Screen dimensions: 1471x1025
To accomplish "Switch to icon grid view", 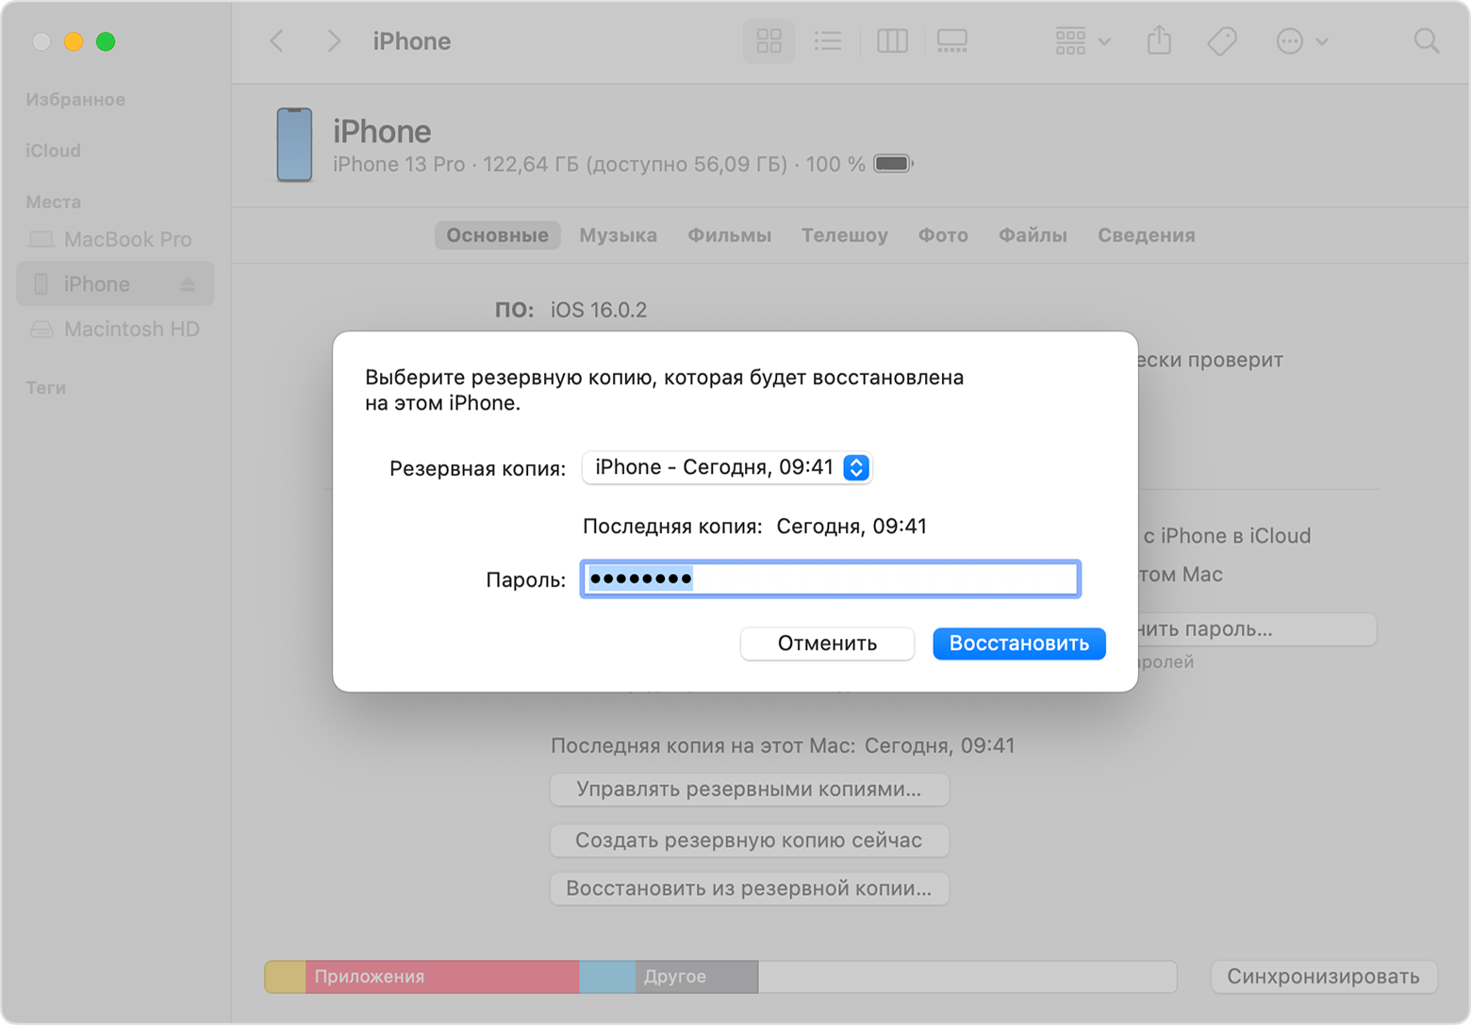I will (x=769, y=41).
